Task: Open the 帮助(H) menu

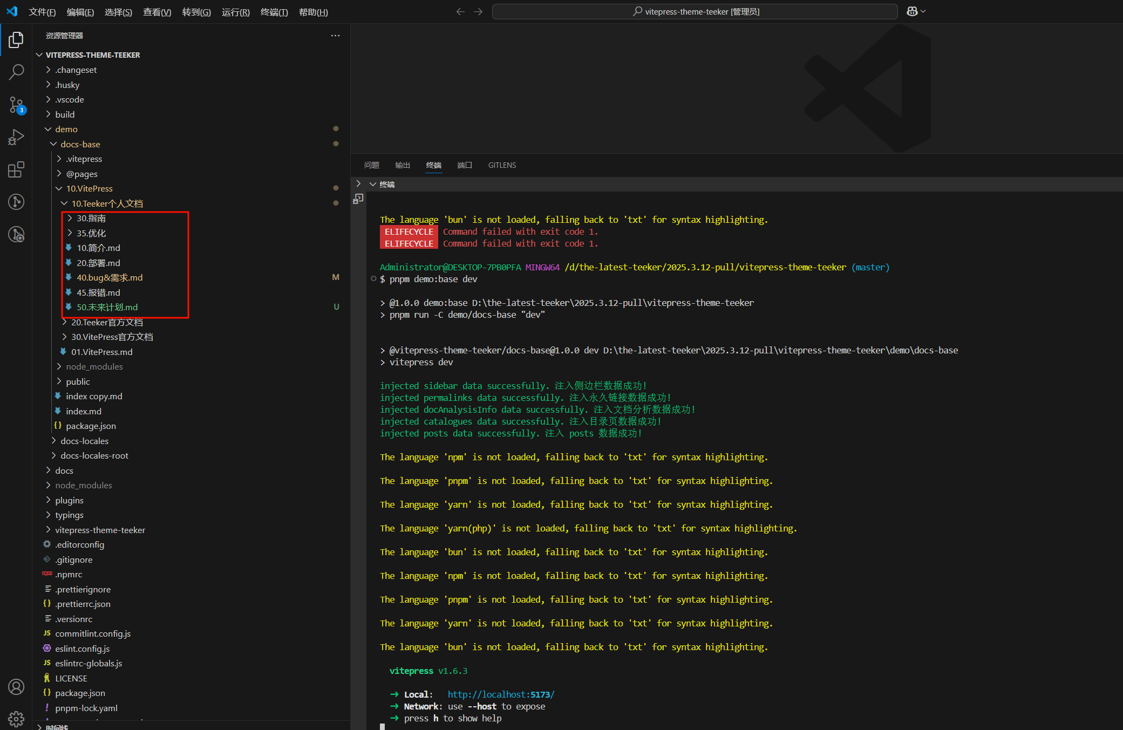Action: coord(314,12)
